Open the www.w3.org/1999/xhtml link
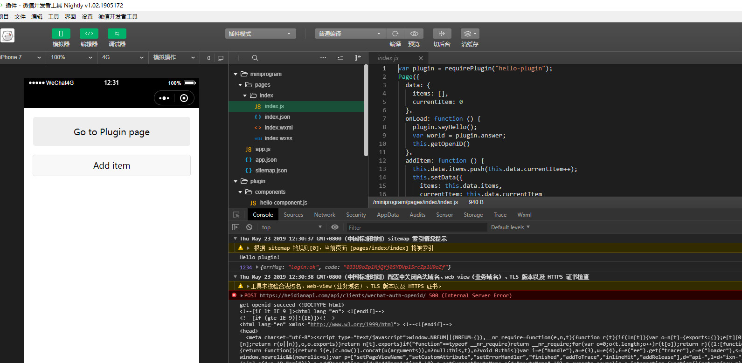 (x=352, y=324)
